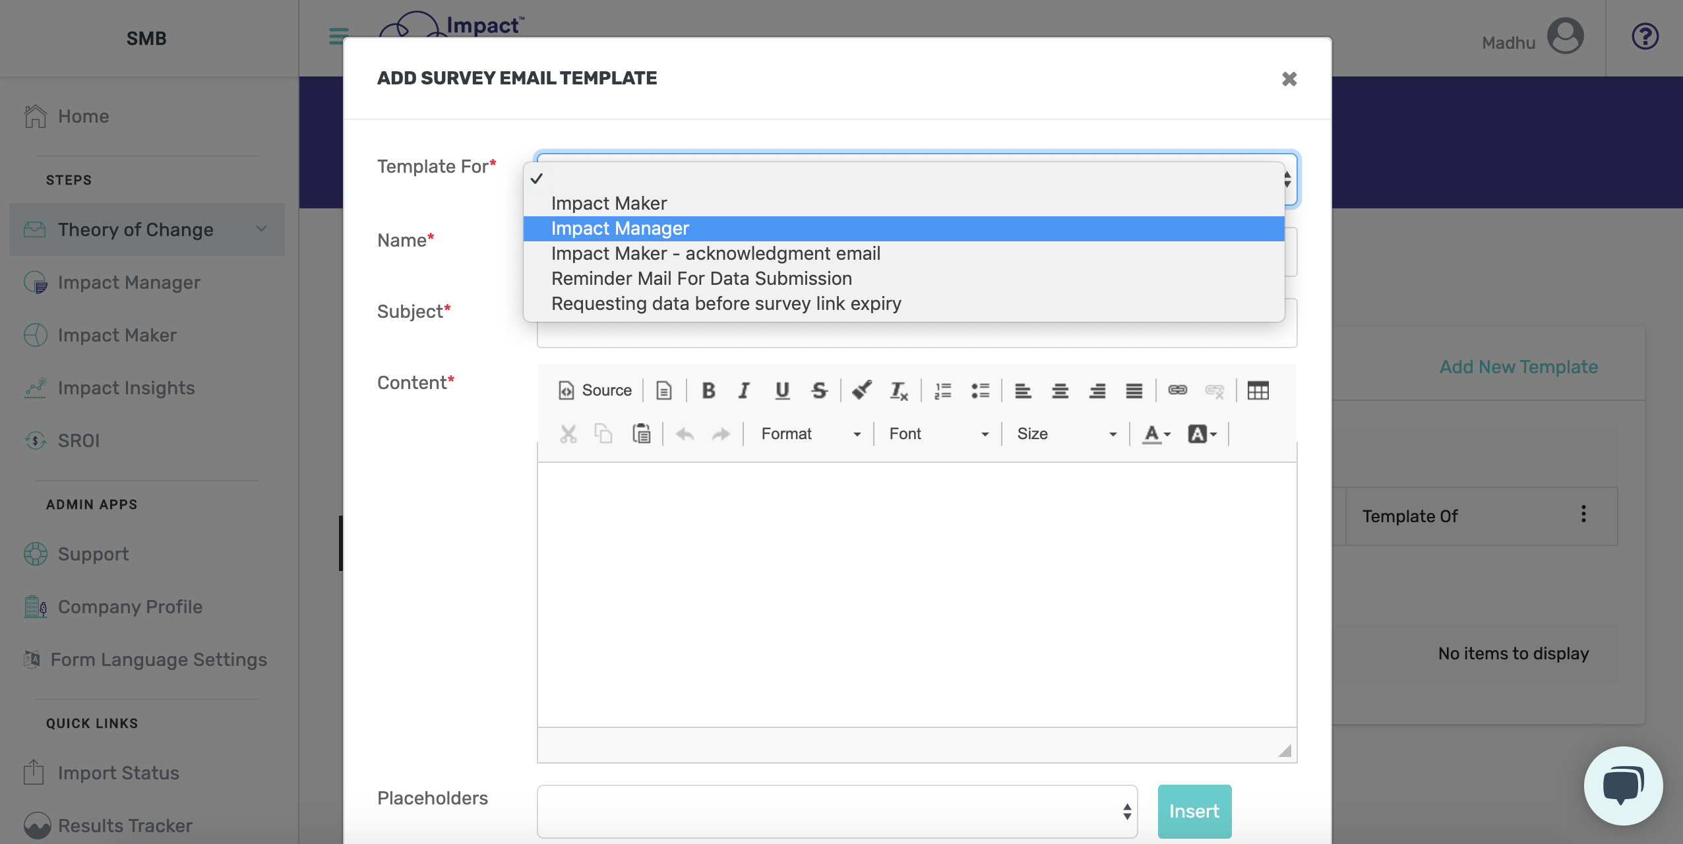Open the Size dropdown

pos(1066,434)
